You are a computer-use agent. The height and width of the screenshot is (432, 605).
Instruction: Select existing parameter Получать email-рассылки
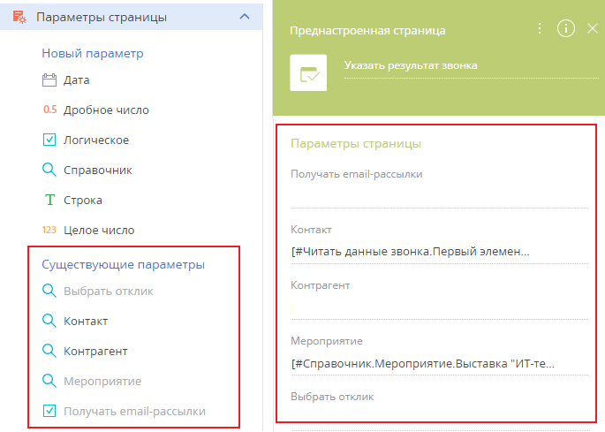[134, 412]
